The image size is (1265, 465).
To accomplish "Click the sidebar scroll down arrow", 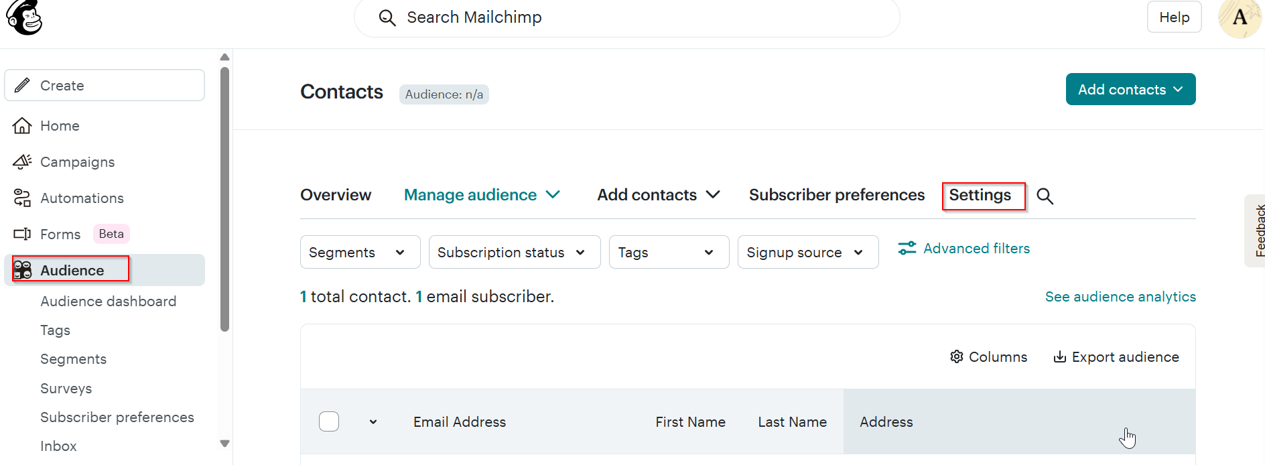I will click(x=225, y=444).
